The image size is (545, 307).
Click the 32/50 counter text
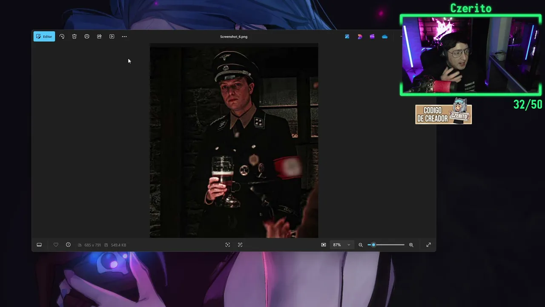tap(528, 104)
